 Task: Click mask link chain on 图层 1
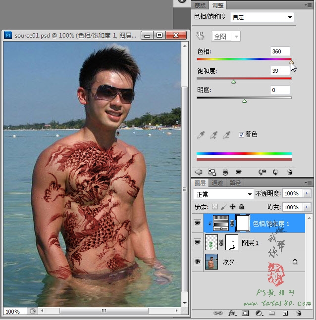(x=221, y=242)
